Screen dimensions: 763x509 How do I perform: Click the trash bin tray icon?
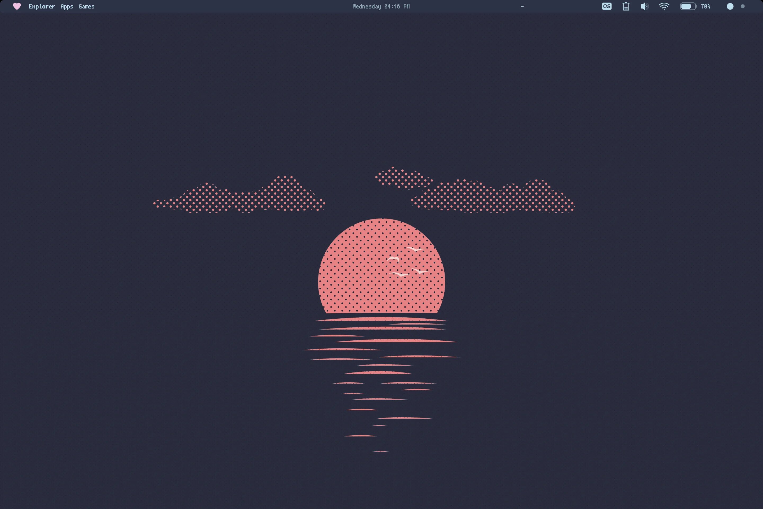[x=626, y=6]
